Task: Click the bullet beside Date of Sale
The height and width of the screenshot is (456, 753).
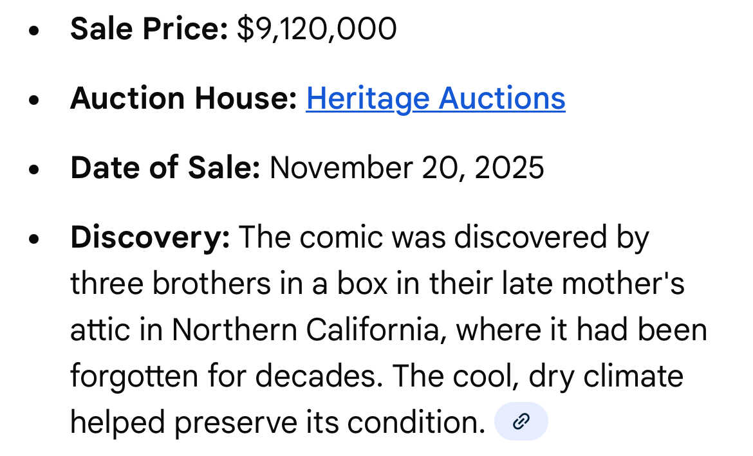Action: coord(34,170)
